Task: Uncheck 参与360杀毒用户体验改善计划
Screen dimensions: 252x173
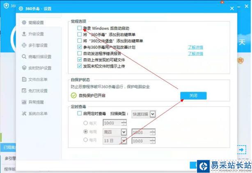Action: [80, 47]
